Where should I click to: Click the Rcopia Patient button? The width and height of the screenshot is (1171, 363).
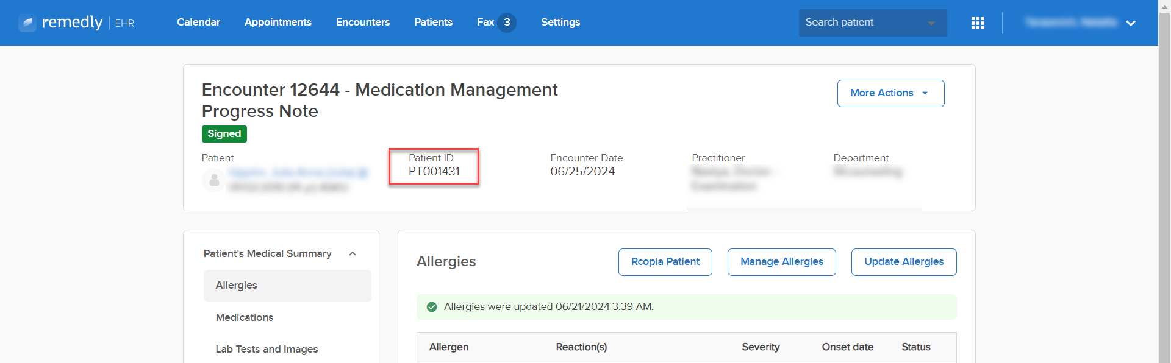(665, 262)
